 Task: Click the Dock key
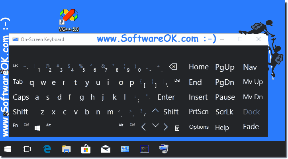(x=251, y=112)
